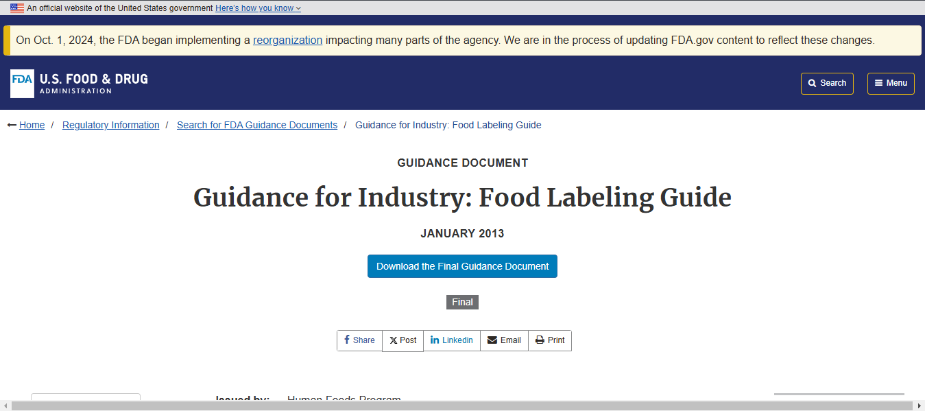
Task: Email this guidance page
Action: click(x=504, y=340)
